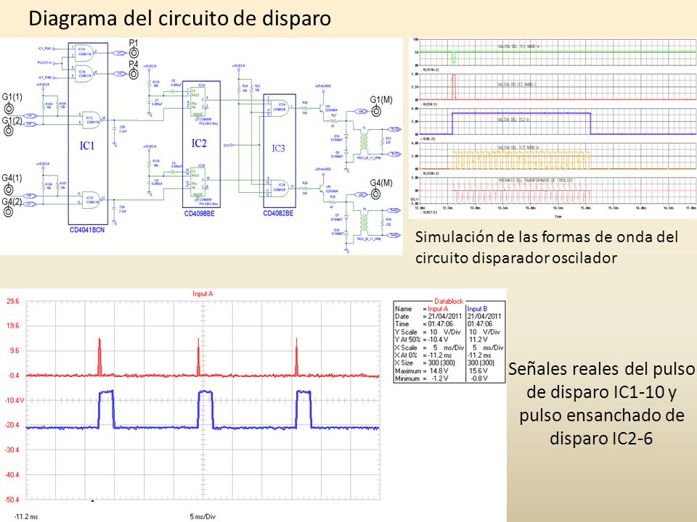
Task: Select 'Input B' column header in the Datablock
Action: [x=478, y=309]
